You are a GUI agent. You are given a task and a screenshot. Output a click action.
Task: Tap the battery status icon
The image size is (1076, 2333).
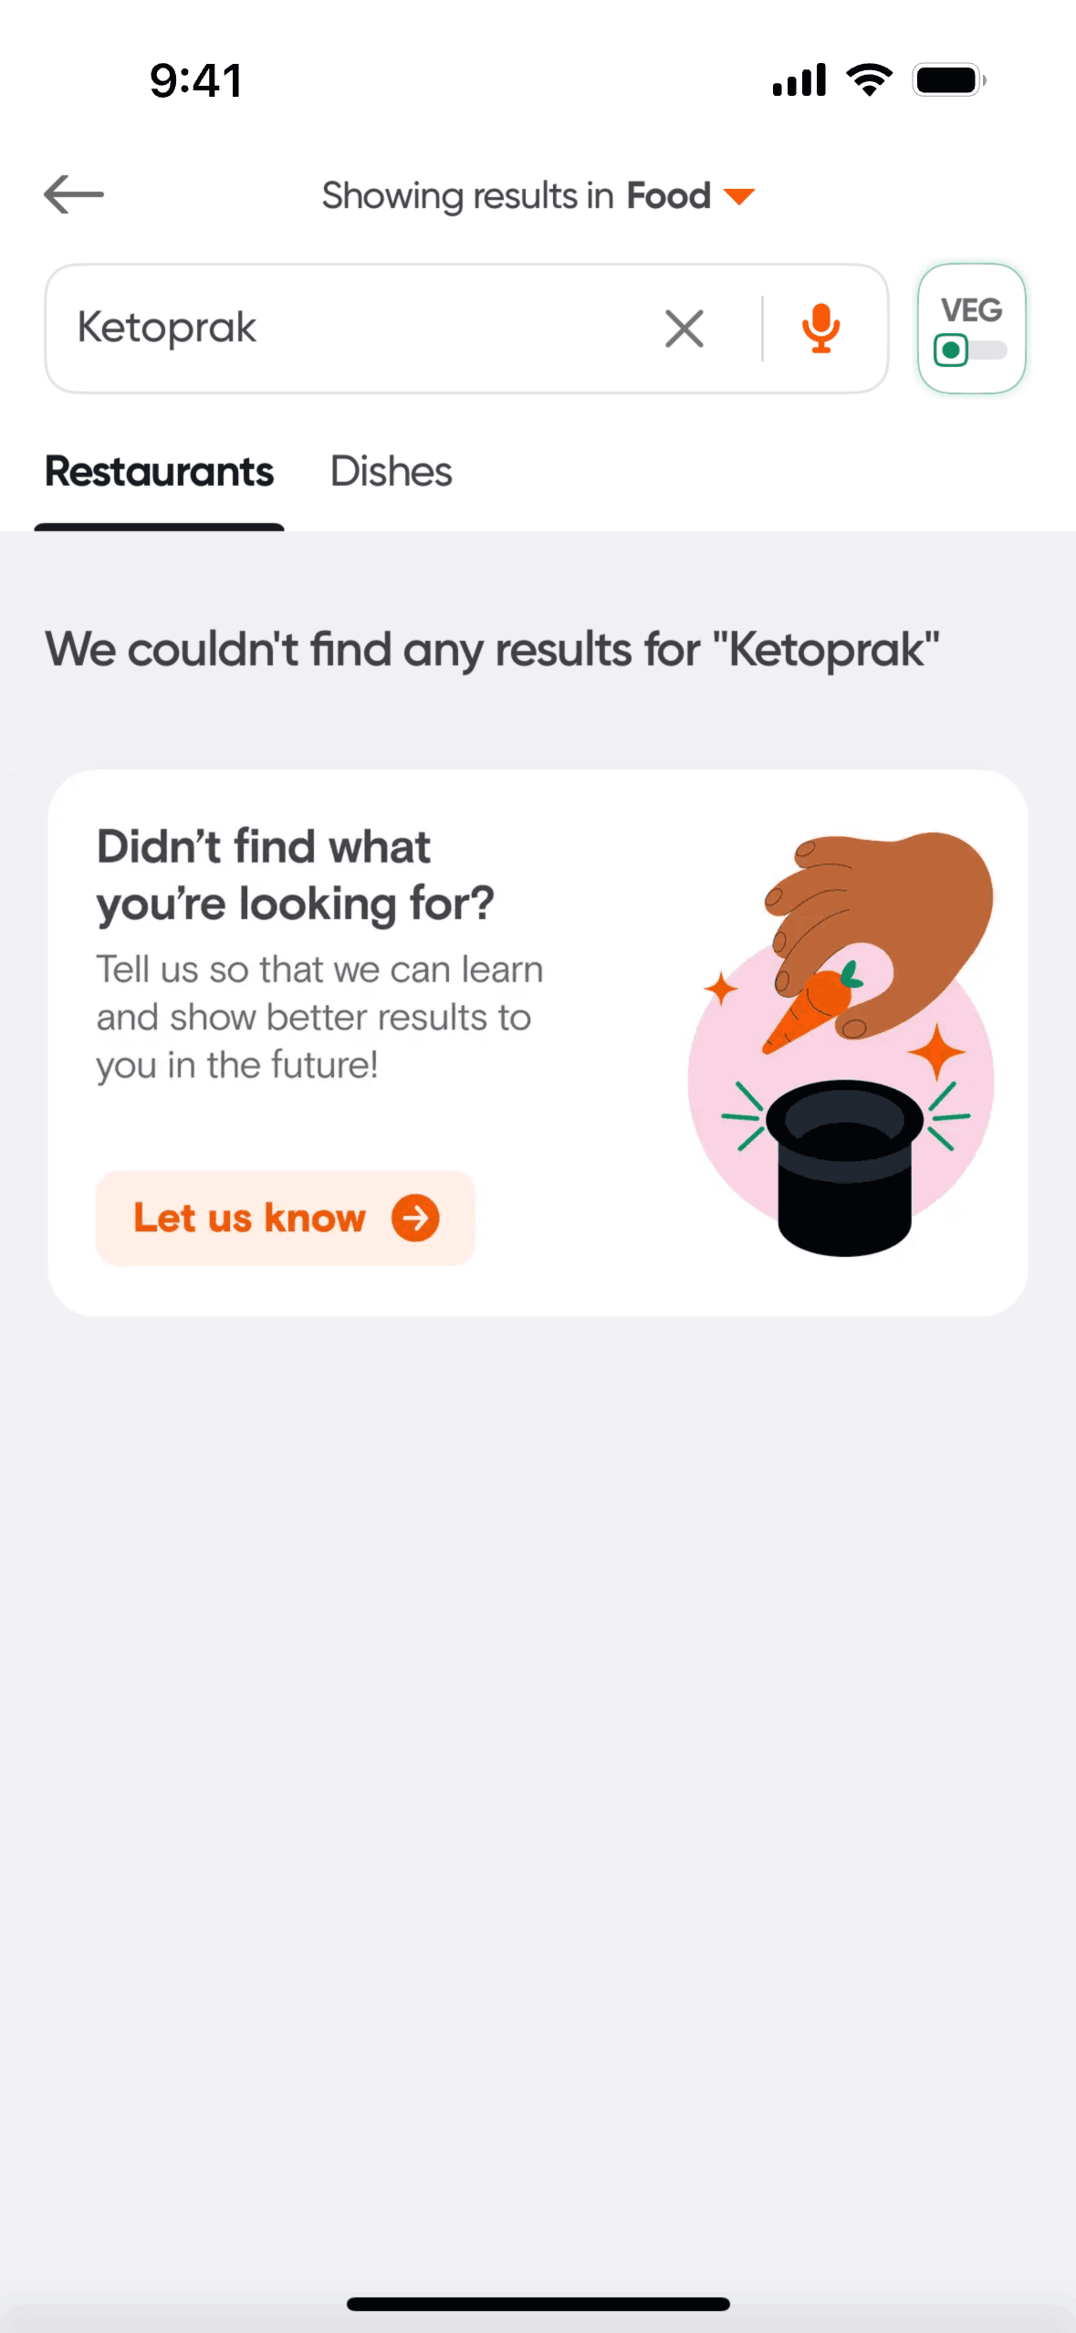[x=949, y=80]
